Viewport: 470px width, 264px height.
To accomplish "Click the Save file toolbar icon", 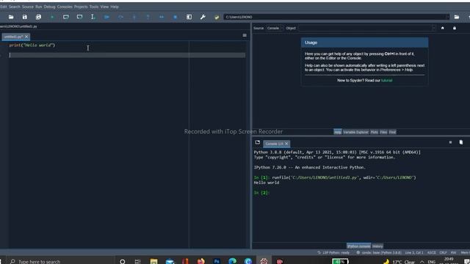I will pyautogui.click(x=24, y=17).
